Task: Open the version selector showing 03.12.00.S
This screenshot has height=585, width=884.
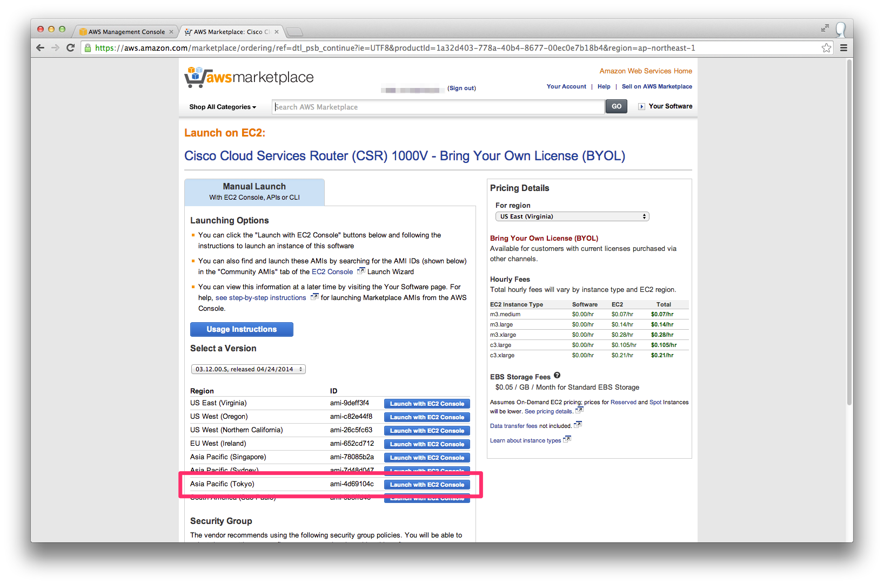Action: 248,369
